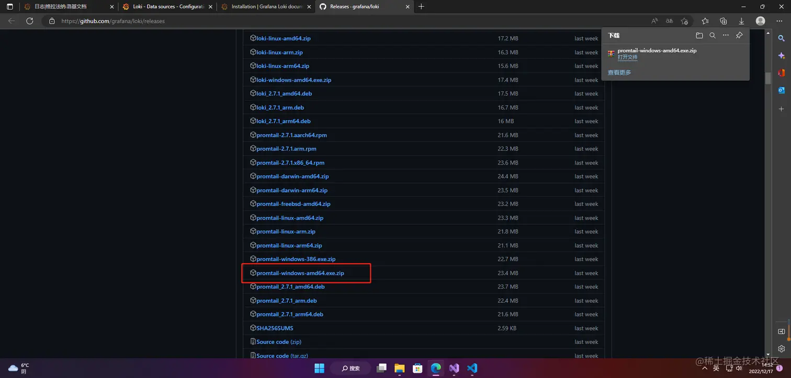791x378 pixels.
Task: Open Visual Studio purple icon on taskbar
Action: tap(454, 368)
